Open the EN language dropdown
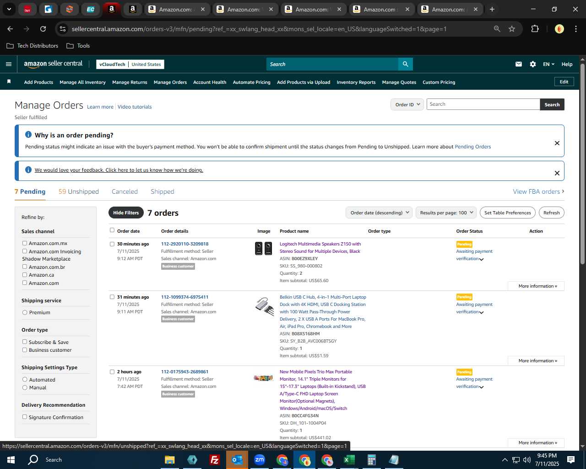Image resolution: width=586 pixels, height=469 pixels. point(548,64)
